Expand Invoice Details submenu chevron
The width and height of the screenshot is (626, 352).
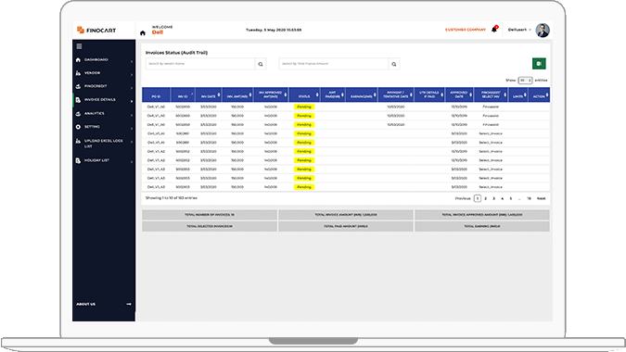[132, 101]
